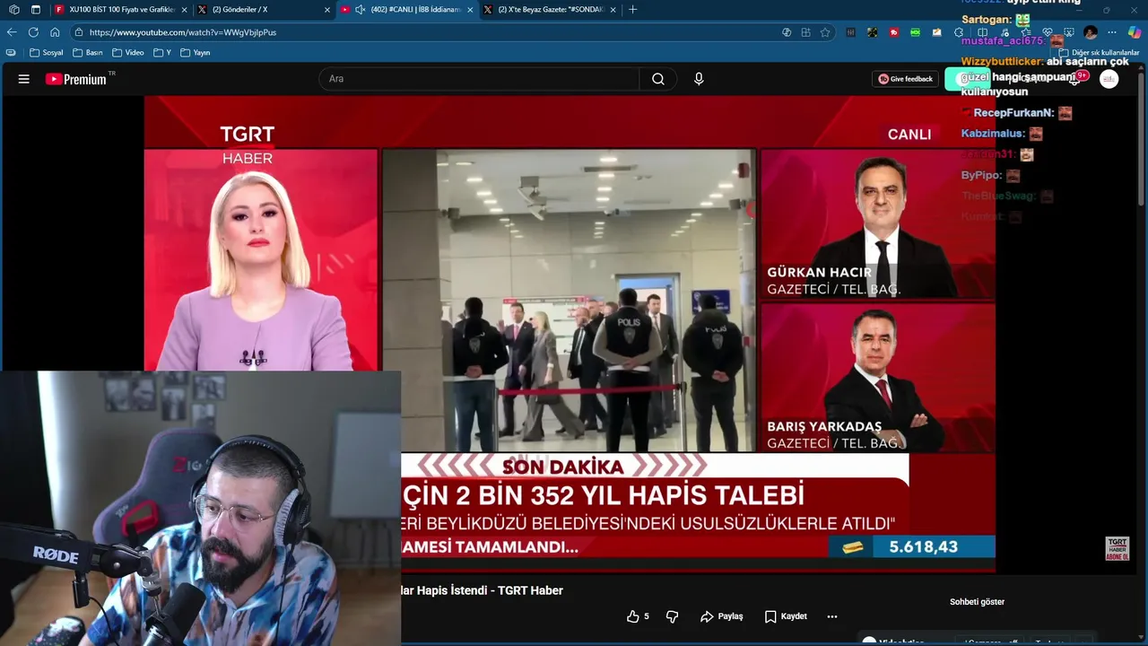Open more actions ellipsis under the video

click(831, 616)
